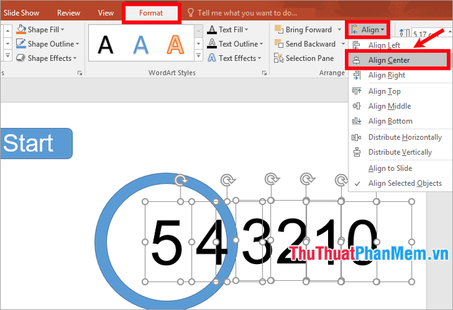Click the Align Right icon in menu
The height and width of the screenshot is (310, 453).
(x=357, y=75)
